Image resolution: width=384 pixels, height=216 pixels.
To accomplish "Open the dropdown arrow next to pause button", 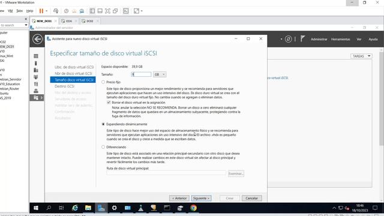I will [x=47, y=11].
